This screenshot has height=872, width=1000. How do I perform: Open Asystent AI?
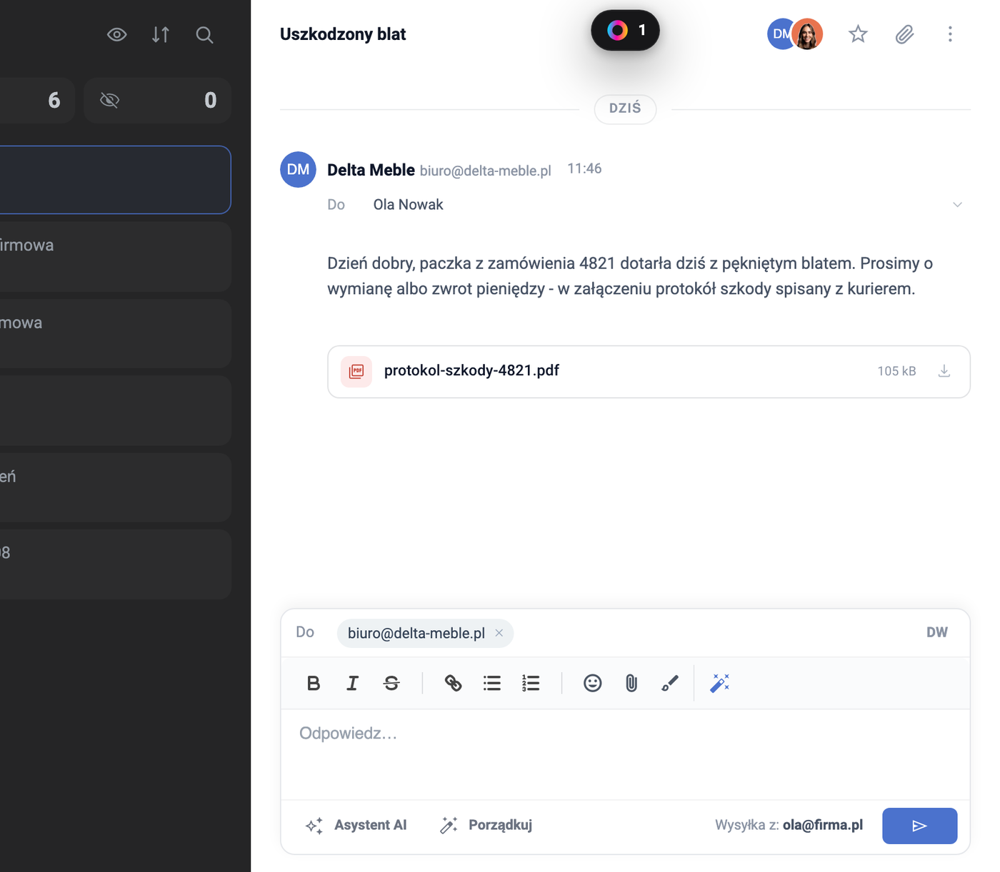tap(356, 826)
